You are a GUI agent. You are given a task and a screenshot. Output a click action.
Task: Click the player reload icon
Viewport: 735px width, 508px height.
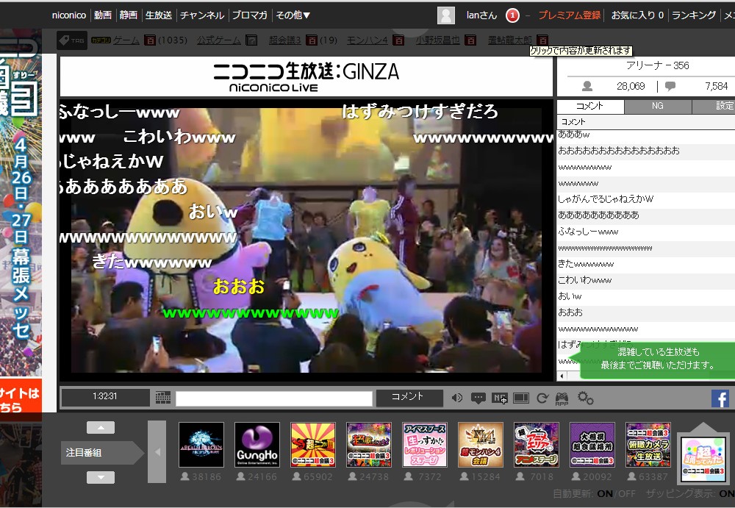pos(542,398)
